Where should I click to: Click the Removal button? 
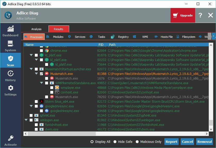pyautogui.click(x=204, y=142)
